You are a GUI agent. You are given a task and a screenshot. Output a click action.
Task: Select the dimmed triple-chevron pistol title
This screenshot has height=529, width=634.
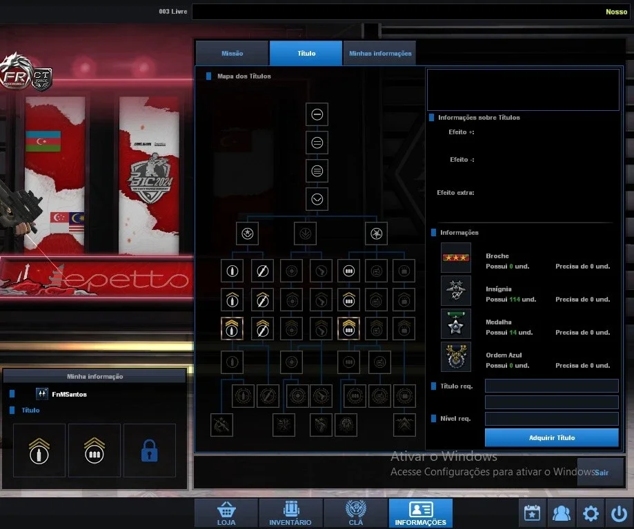321,329
